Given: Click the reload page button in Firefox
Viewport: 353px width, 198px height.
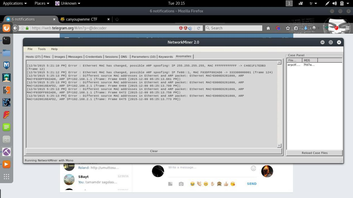Looking at the screenshot, I should pos(199,28).
